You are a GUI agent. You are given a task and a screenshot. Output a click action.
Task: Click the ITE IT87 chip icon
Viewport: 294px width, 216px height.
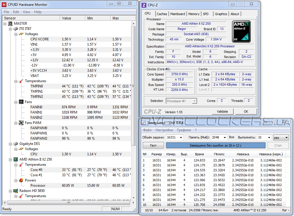coord(16,29)
